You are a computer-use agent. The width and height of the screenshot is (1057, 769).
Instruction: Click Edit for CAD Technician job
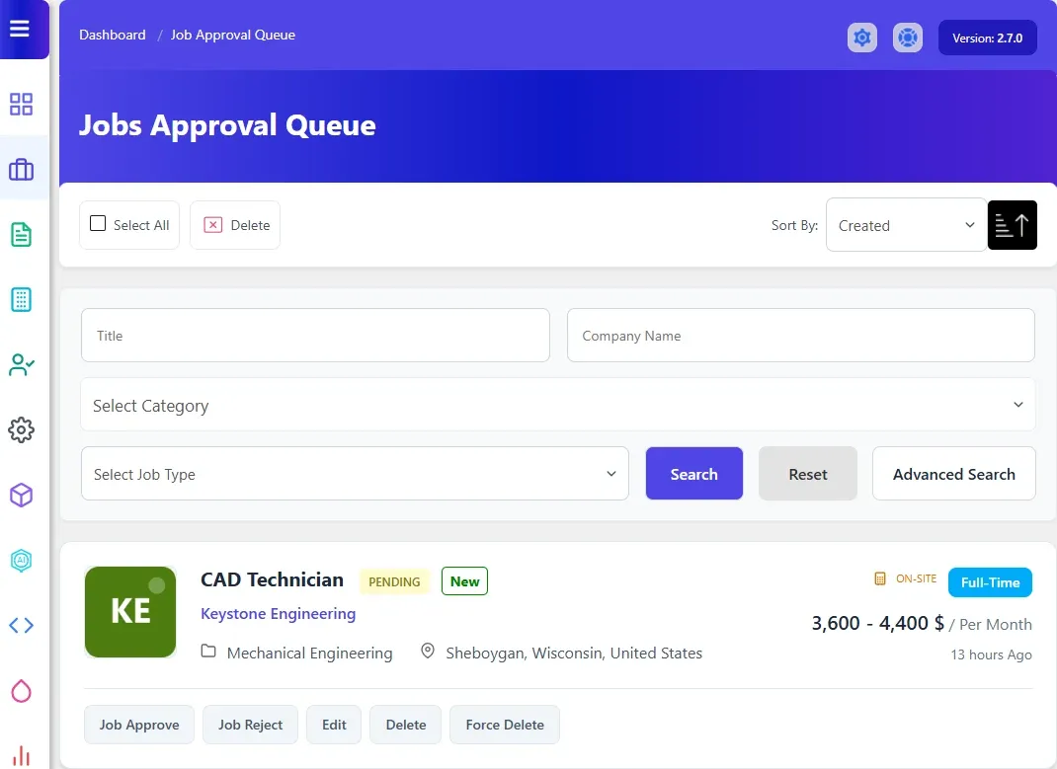[334, 725]
